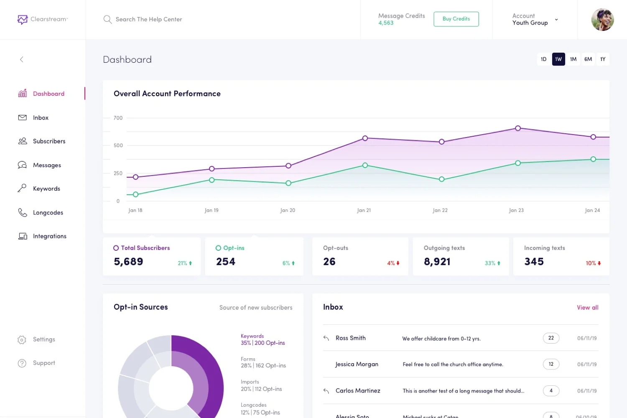Go to Inbox in sidebar
This screenshot has width=627, height=418.
(41, 118)
